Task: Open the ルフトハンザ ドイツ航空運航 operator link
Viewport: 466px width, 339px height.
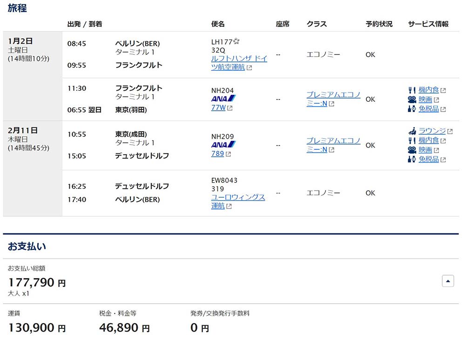Action: tap(239, 63)
